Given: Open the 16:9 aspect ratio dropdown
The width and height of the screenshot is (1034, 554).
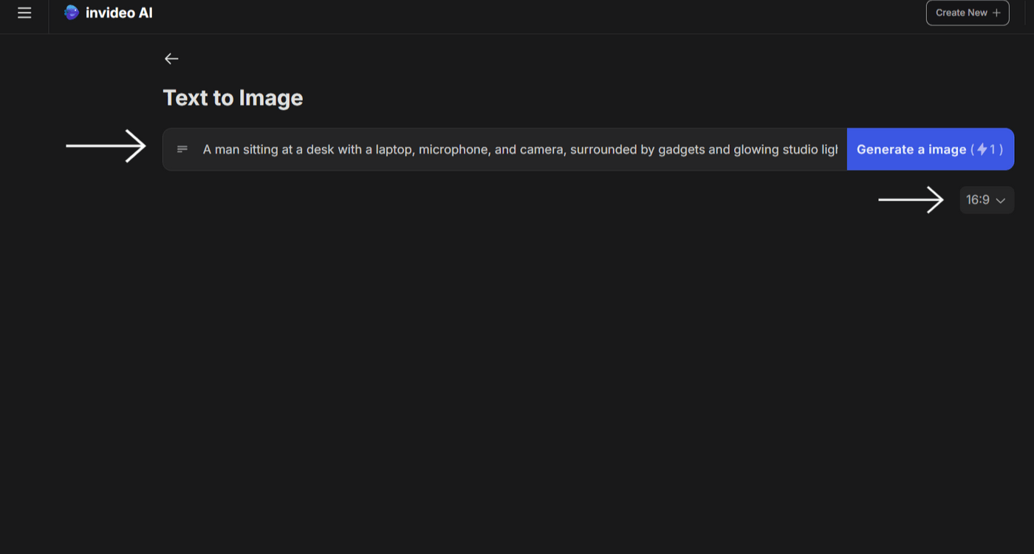Looking at the screenshot, I should (x=987, y=199).
